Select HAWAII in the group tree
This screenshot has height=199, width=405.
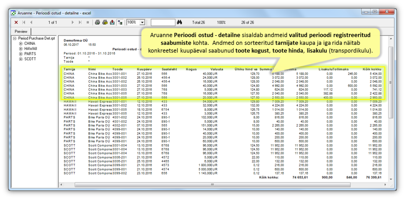click(30, 48)
